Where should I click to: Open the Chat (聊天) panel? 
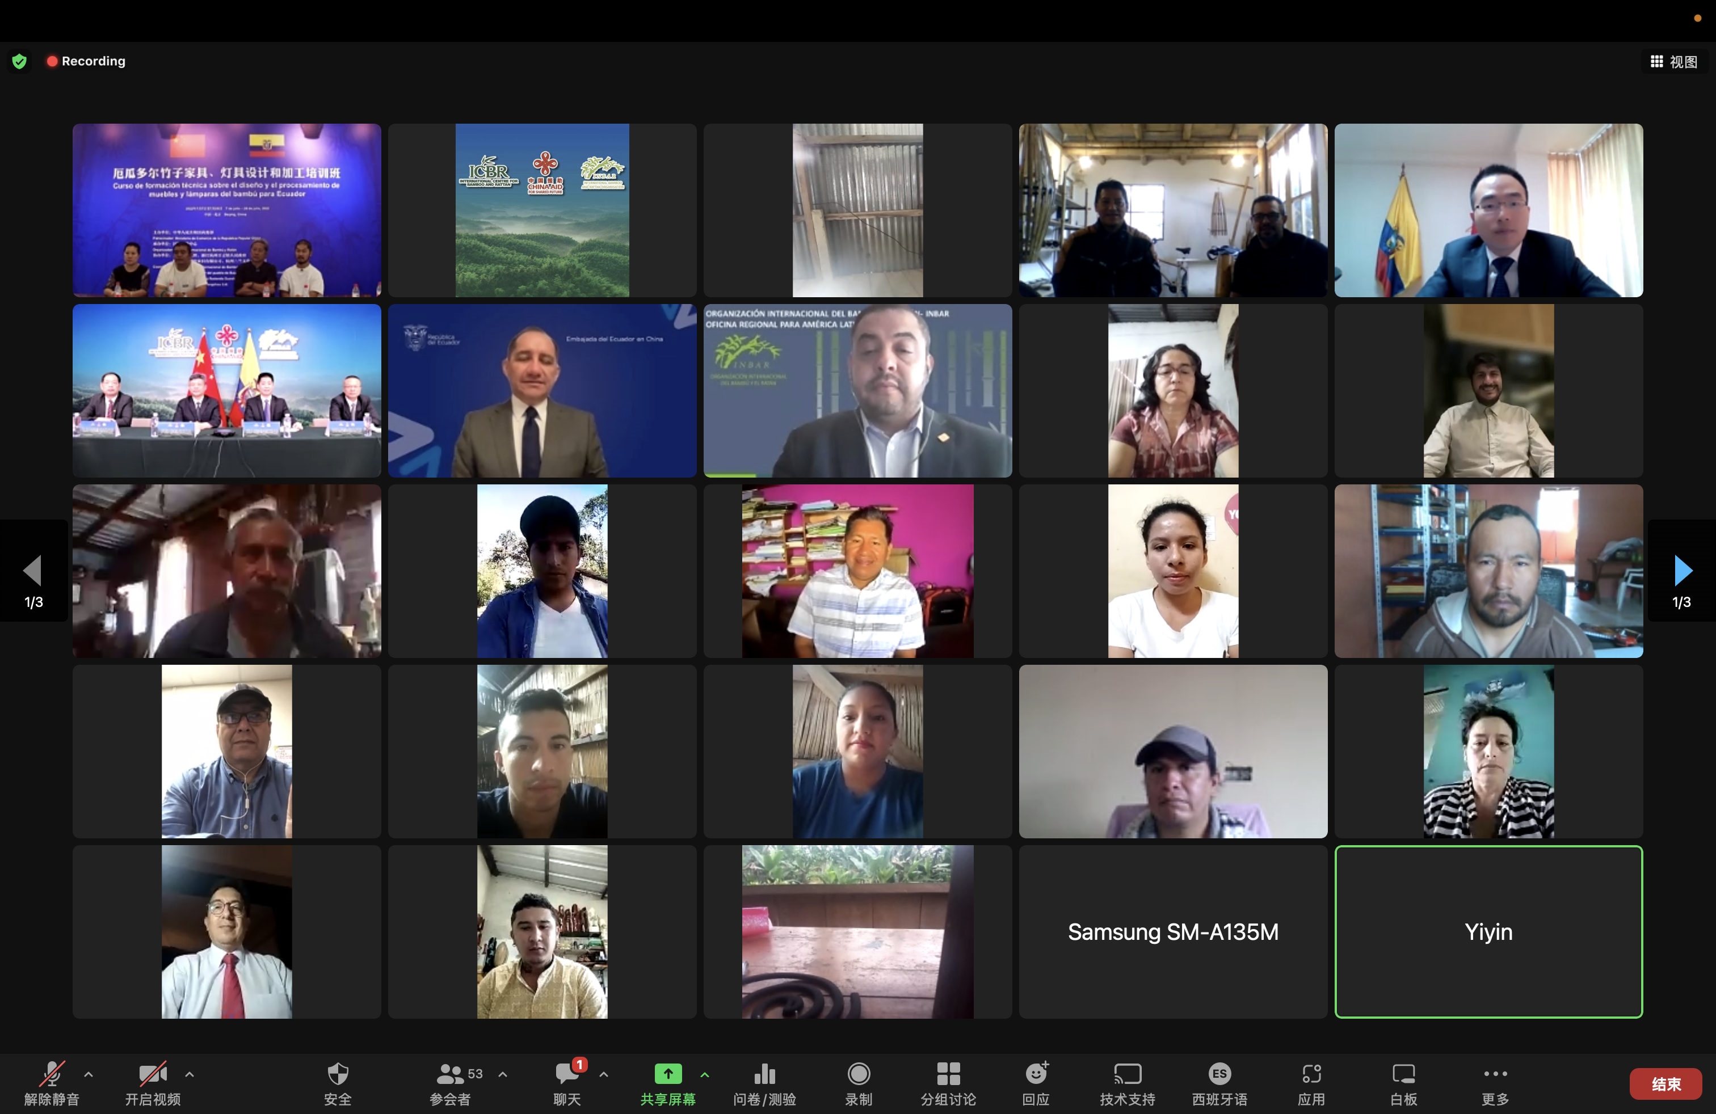(x=567, y=1074)
